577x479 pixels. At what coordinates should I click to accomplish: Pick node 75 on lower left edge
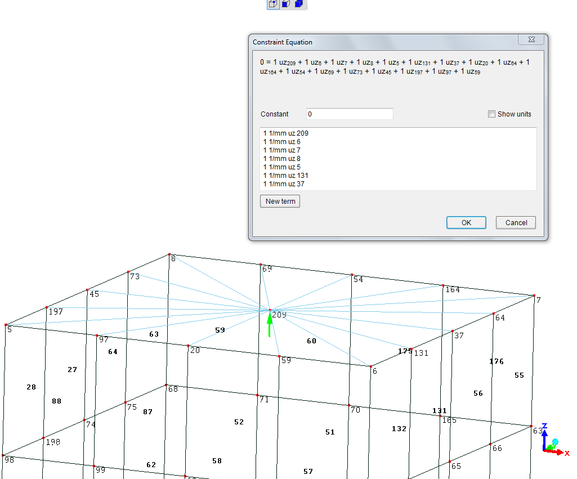pyautogui.click(x=126, y=402)
